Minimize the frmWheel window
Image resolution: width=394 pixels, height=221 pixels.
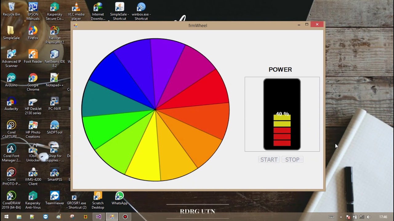pos(299,25)
